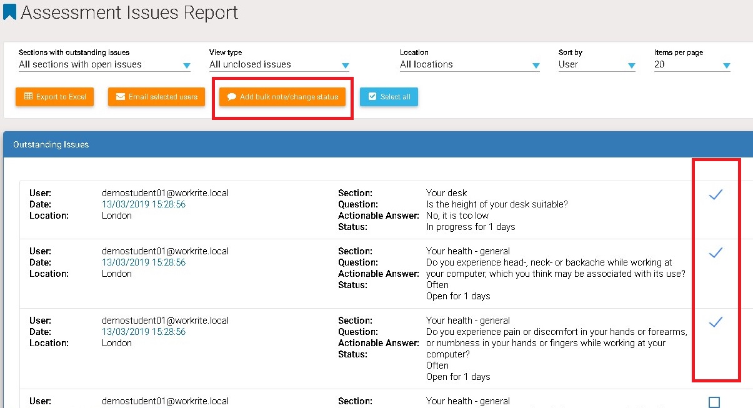Screen dimensions: 753x408
Task: Open the date link on the backache issue
Action: tap(143, 262)
